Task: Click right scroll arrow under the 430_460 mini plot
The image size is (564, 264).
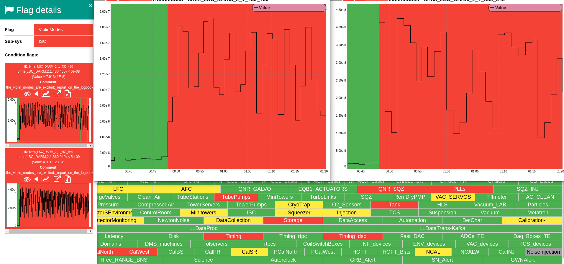Action: pos(90,146)
